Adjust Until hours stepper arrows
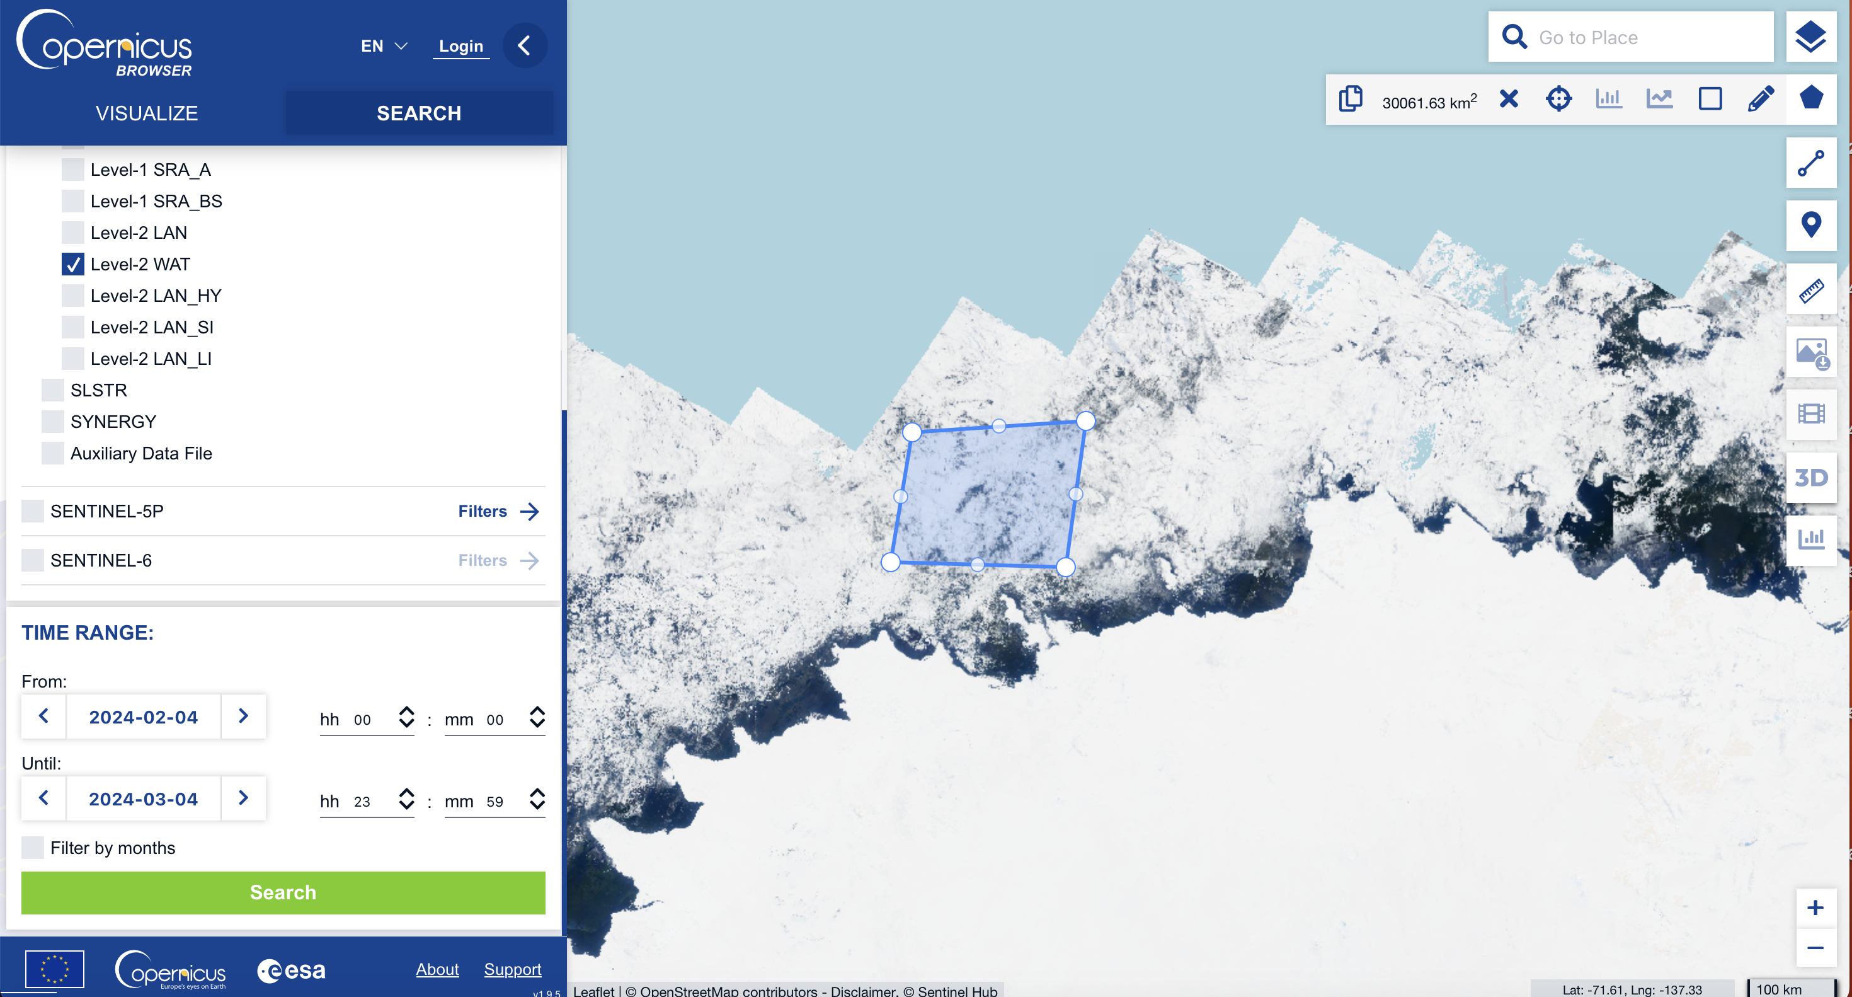Viewport: 1852px width, 997px height. [x=406, y=799]
